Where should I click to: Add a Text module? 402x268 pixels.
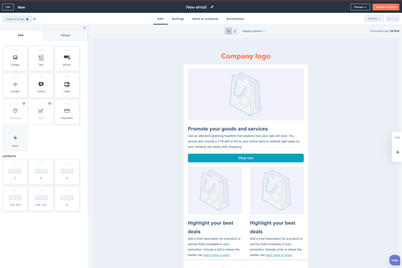click(x=41, y=59)
